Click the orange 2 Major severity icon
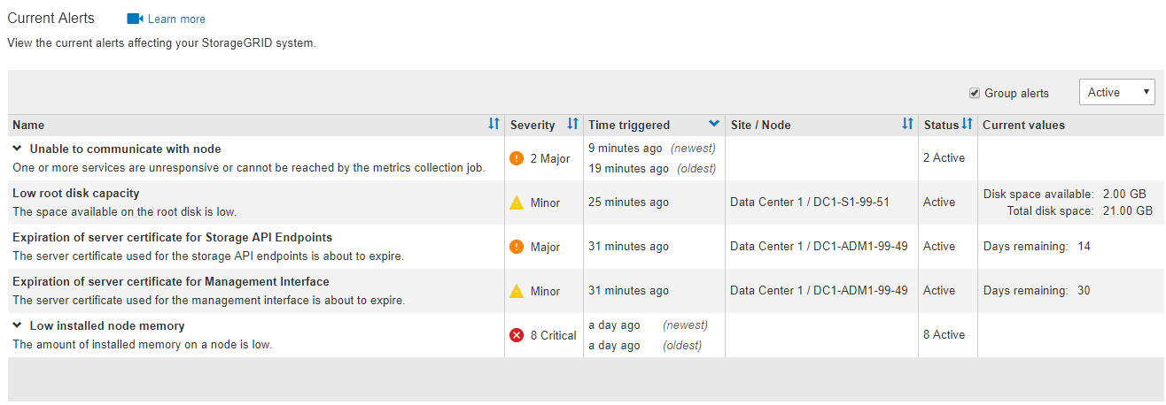 pyautogui.click(x=517, y=158)
